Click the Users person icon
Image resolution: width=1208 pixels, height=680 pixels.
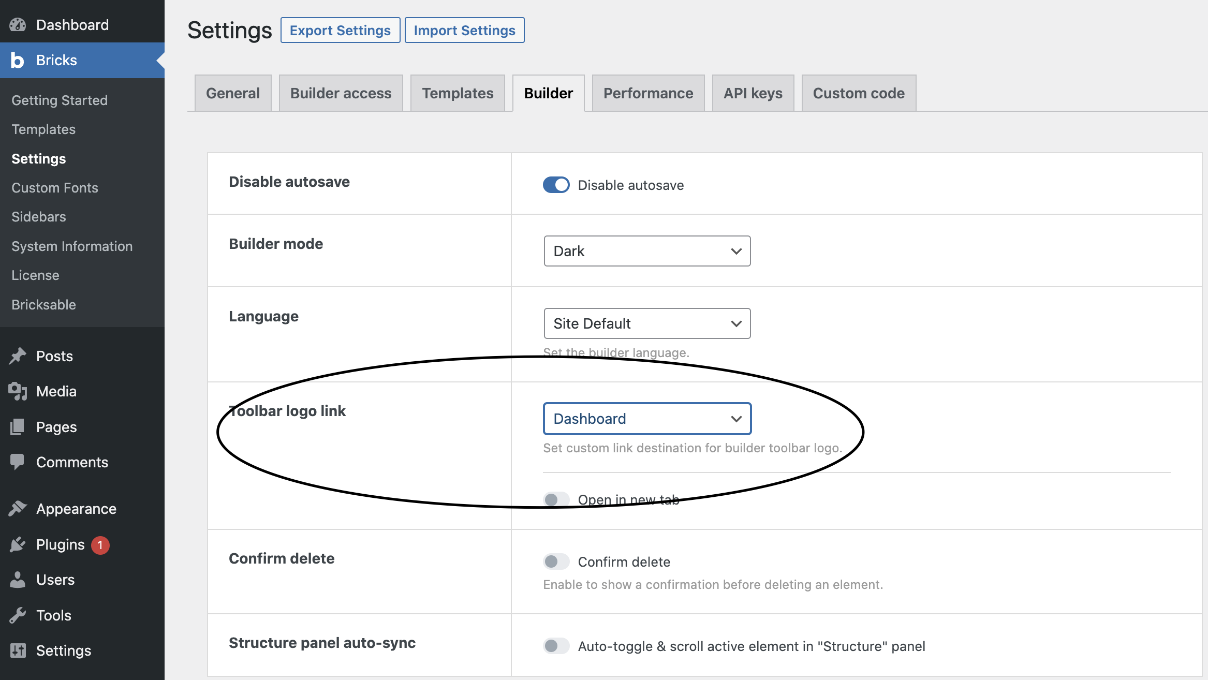[x=18, y=580]
